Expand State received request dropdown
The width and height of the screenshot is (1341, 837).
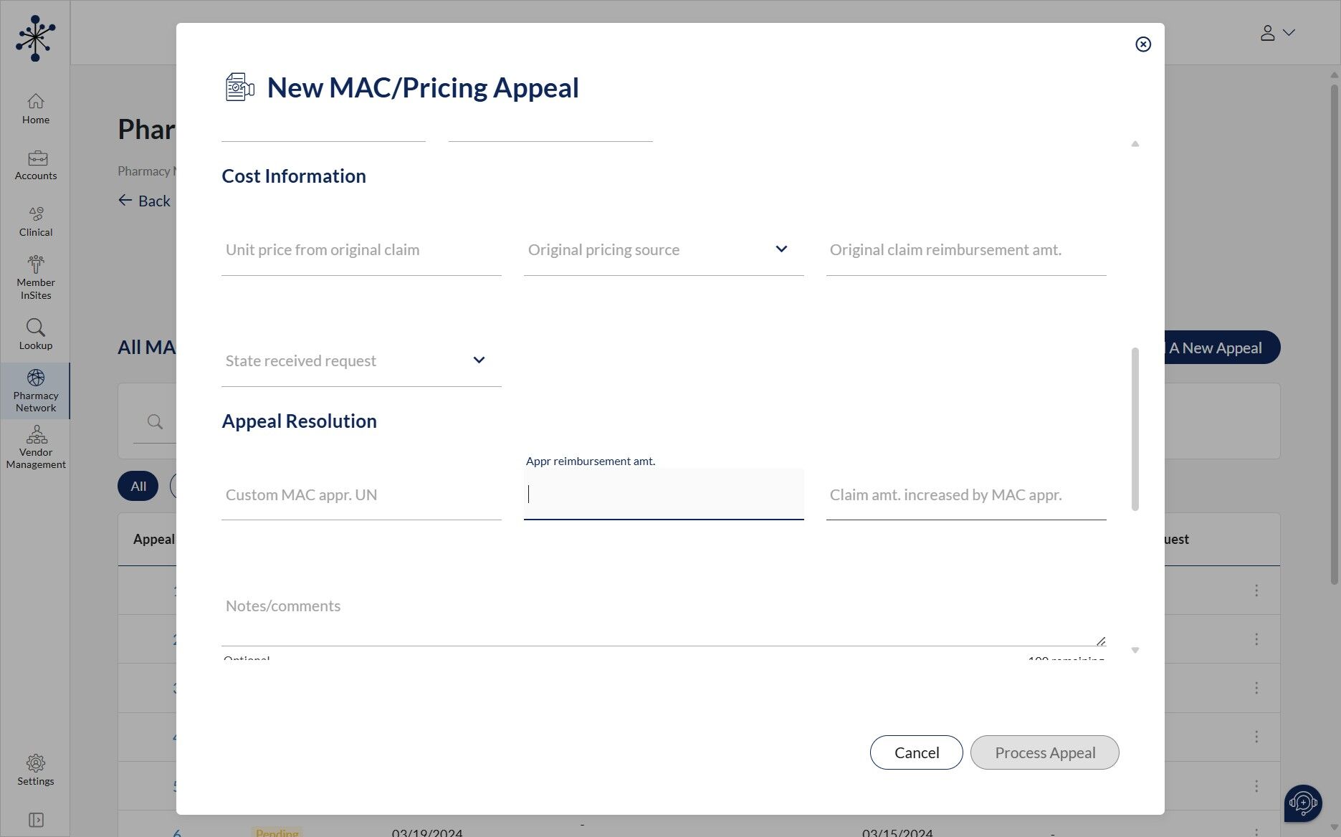tap(479, 360)
